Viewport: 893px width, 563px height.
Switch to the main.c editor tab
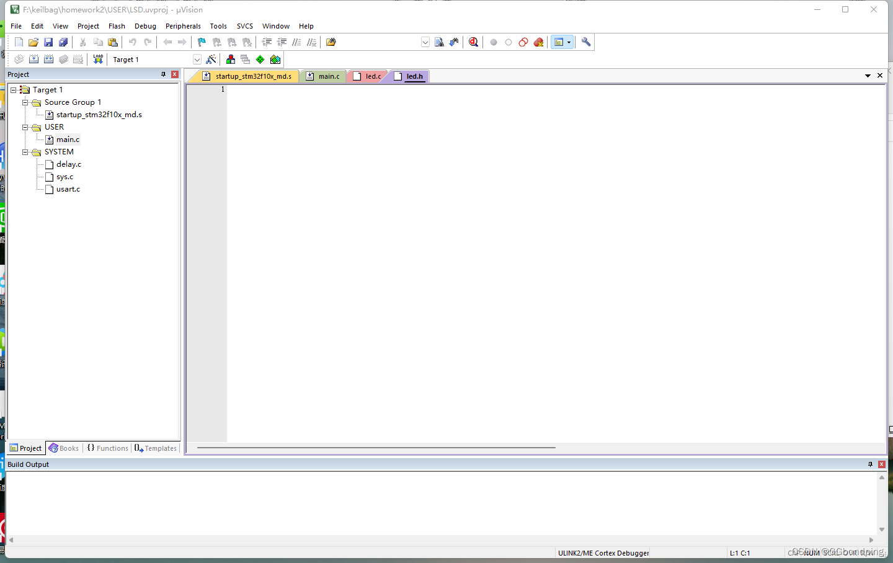point(324,76)
